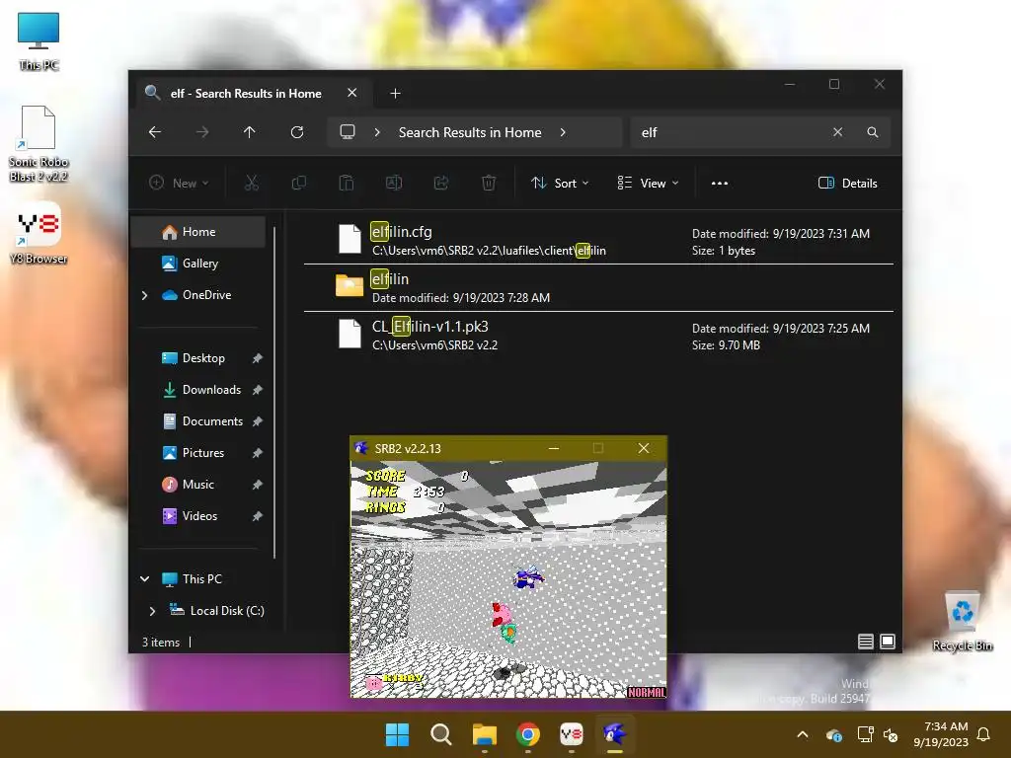Click the Paste toolbar icon
This screenshot has height=758, width=1011.
click(347, 183)
